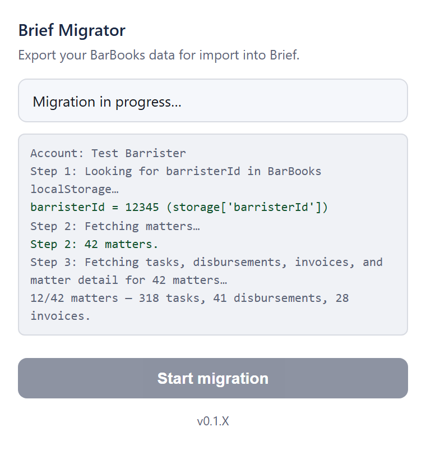Screen dimensions: 426x459
Task: Click the 'Step 2: Fetching matters…' line
Action: (x=115, y=226)
